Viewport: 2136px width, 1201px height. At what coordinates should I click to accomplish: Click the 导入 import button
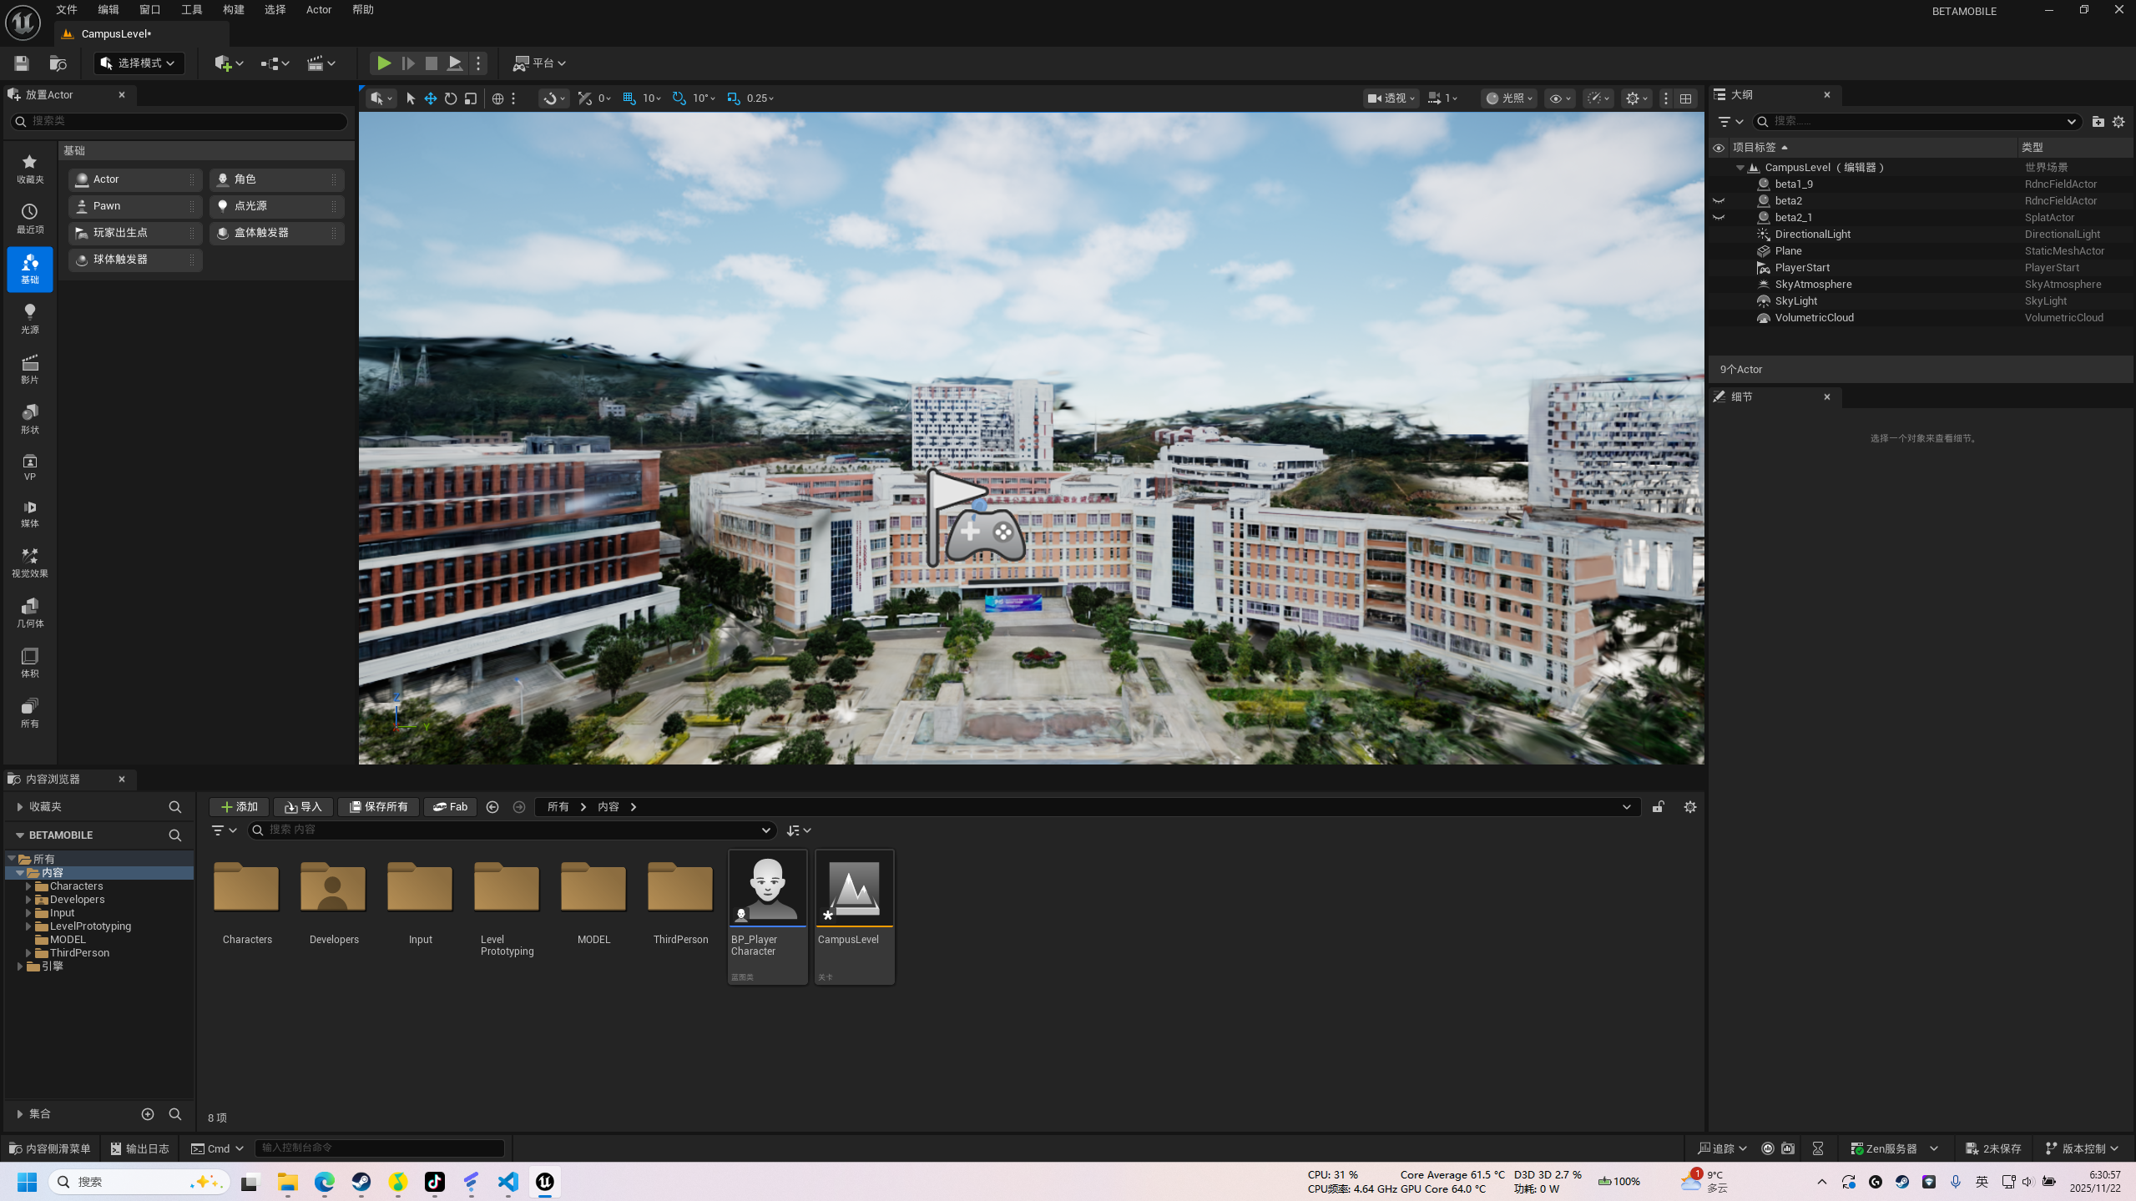(x=303, y=807)
